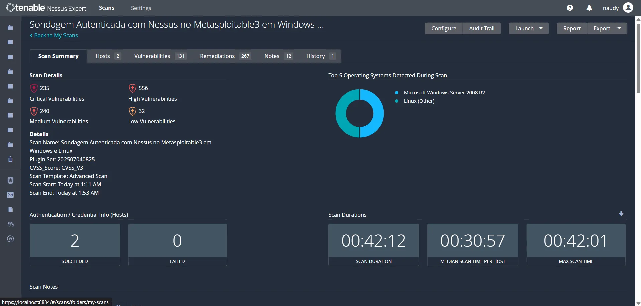
Task: Select the Plugin Rules sidebar icon
Action: [x=10, y=195]
